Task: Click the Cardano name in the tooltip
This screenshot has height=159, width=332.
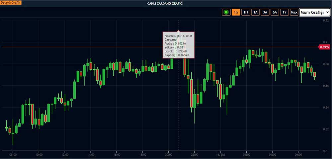Action: (170, 40)
